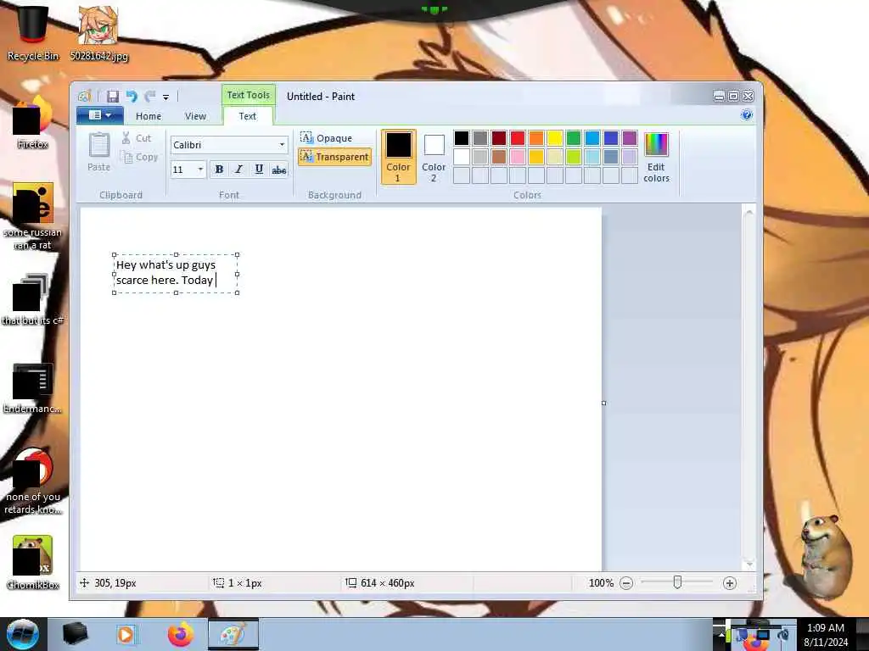Click the Cut scissors button

pyautogui.click(x=137, y=138)
